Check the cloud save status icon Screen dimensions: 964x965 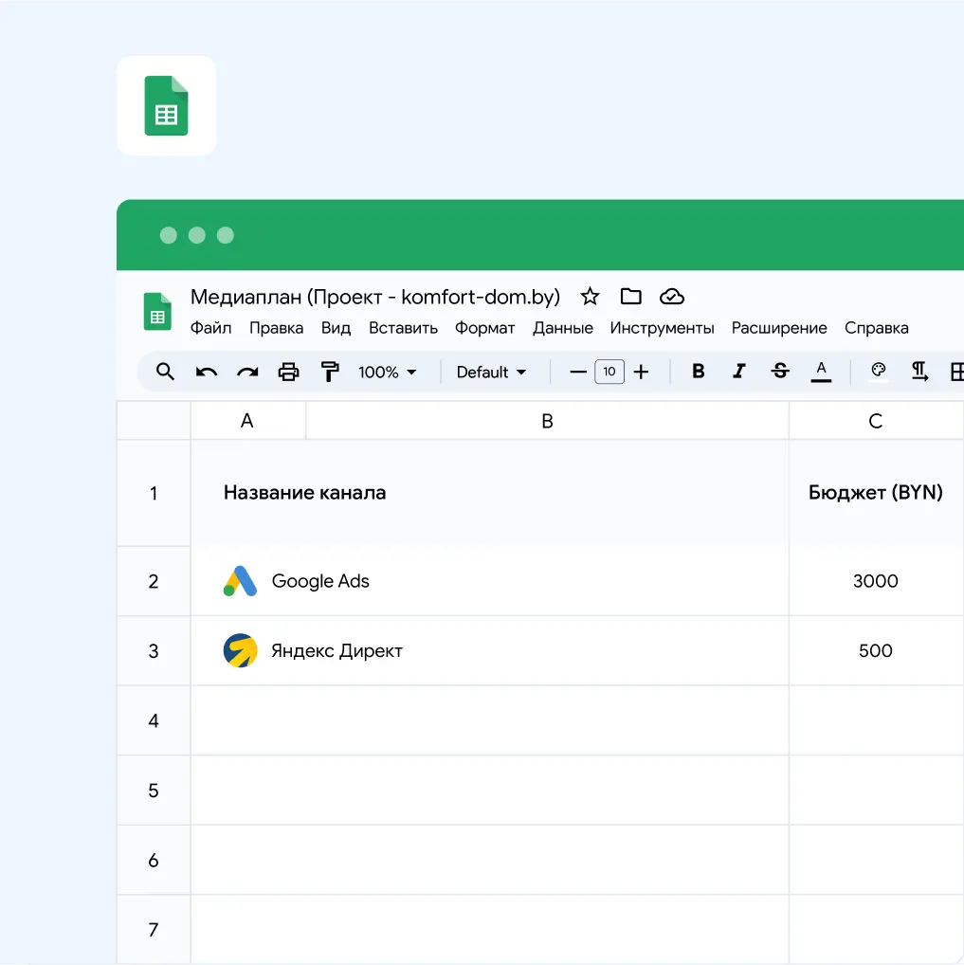coord(672,297)
